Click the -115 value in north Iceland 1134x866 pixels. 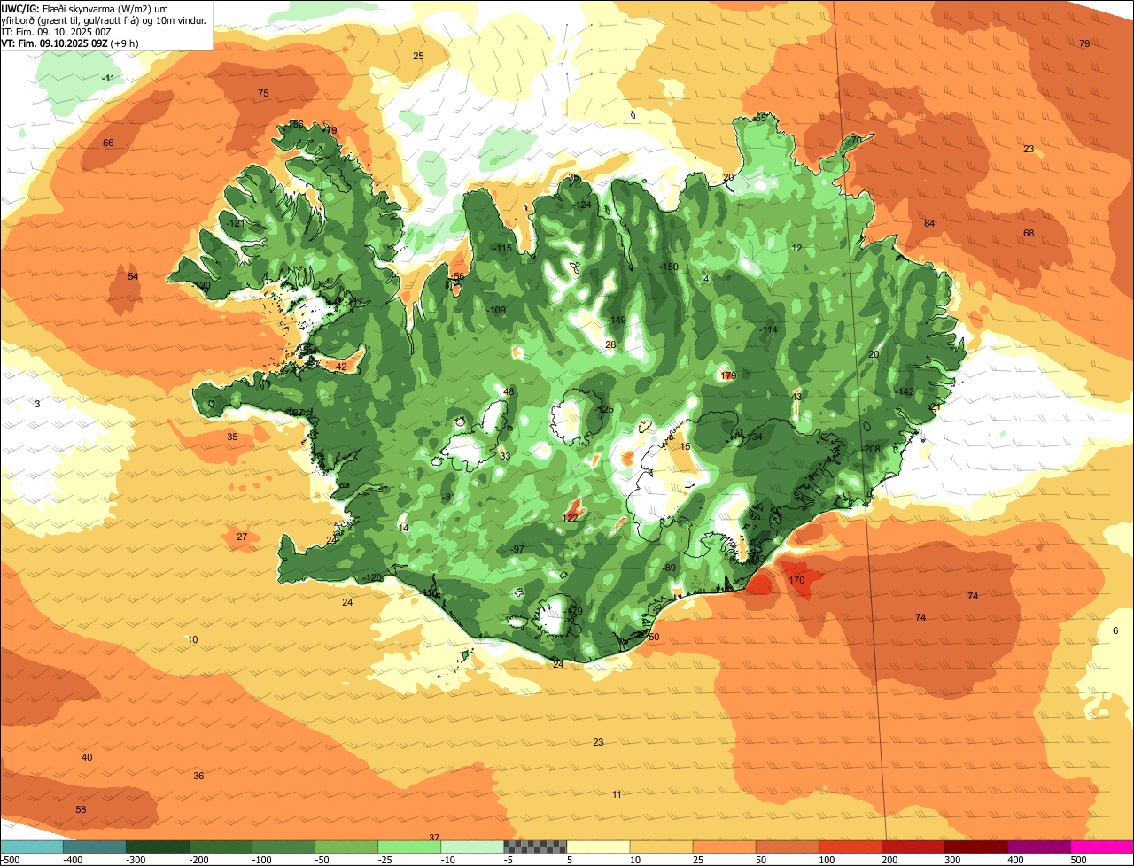[x=502, y=249]
